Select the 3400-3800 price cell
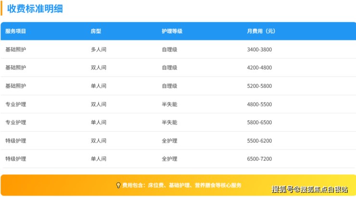The width and height of the screenshot is (356, 197). [x=259, y=49]
